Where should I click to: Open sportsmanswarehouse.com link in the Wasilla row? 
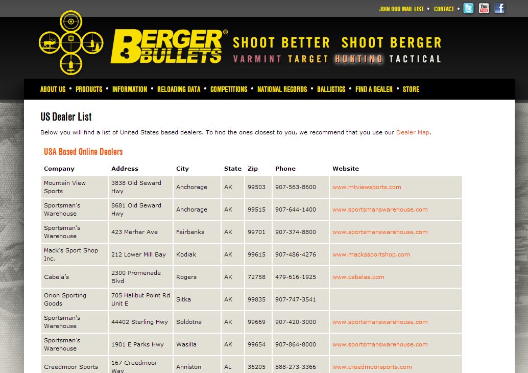point(380,344)
